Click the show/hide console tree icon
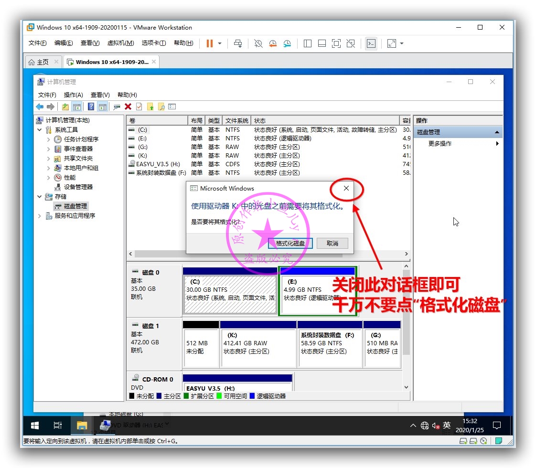 pyautogui.click(x=77, y=107)
